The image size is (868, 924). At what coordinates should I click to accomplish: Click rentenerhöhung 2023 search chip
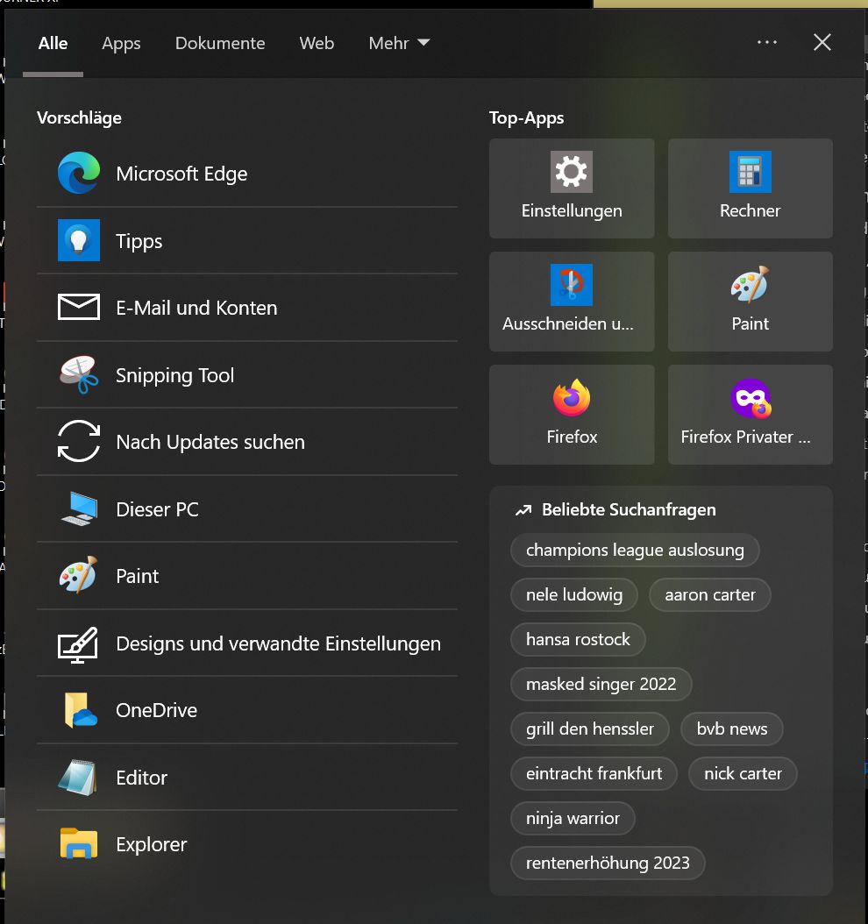click(x=608, y=864)
